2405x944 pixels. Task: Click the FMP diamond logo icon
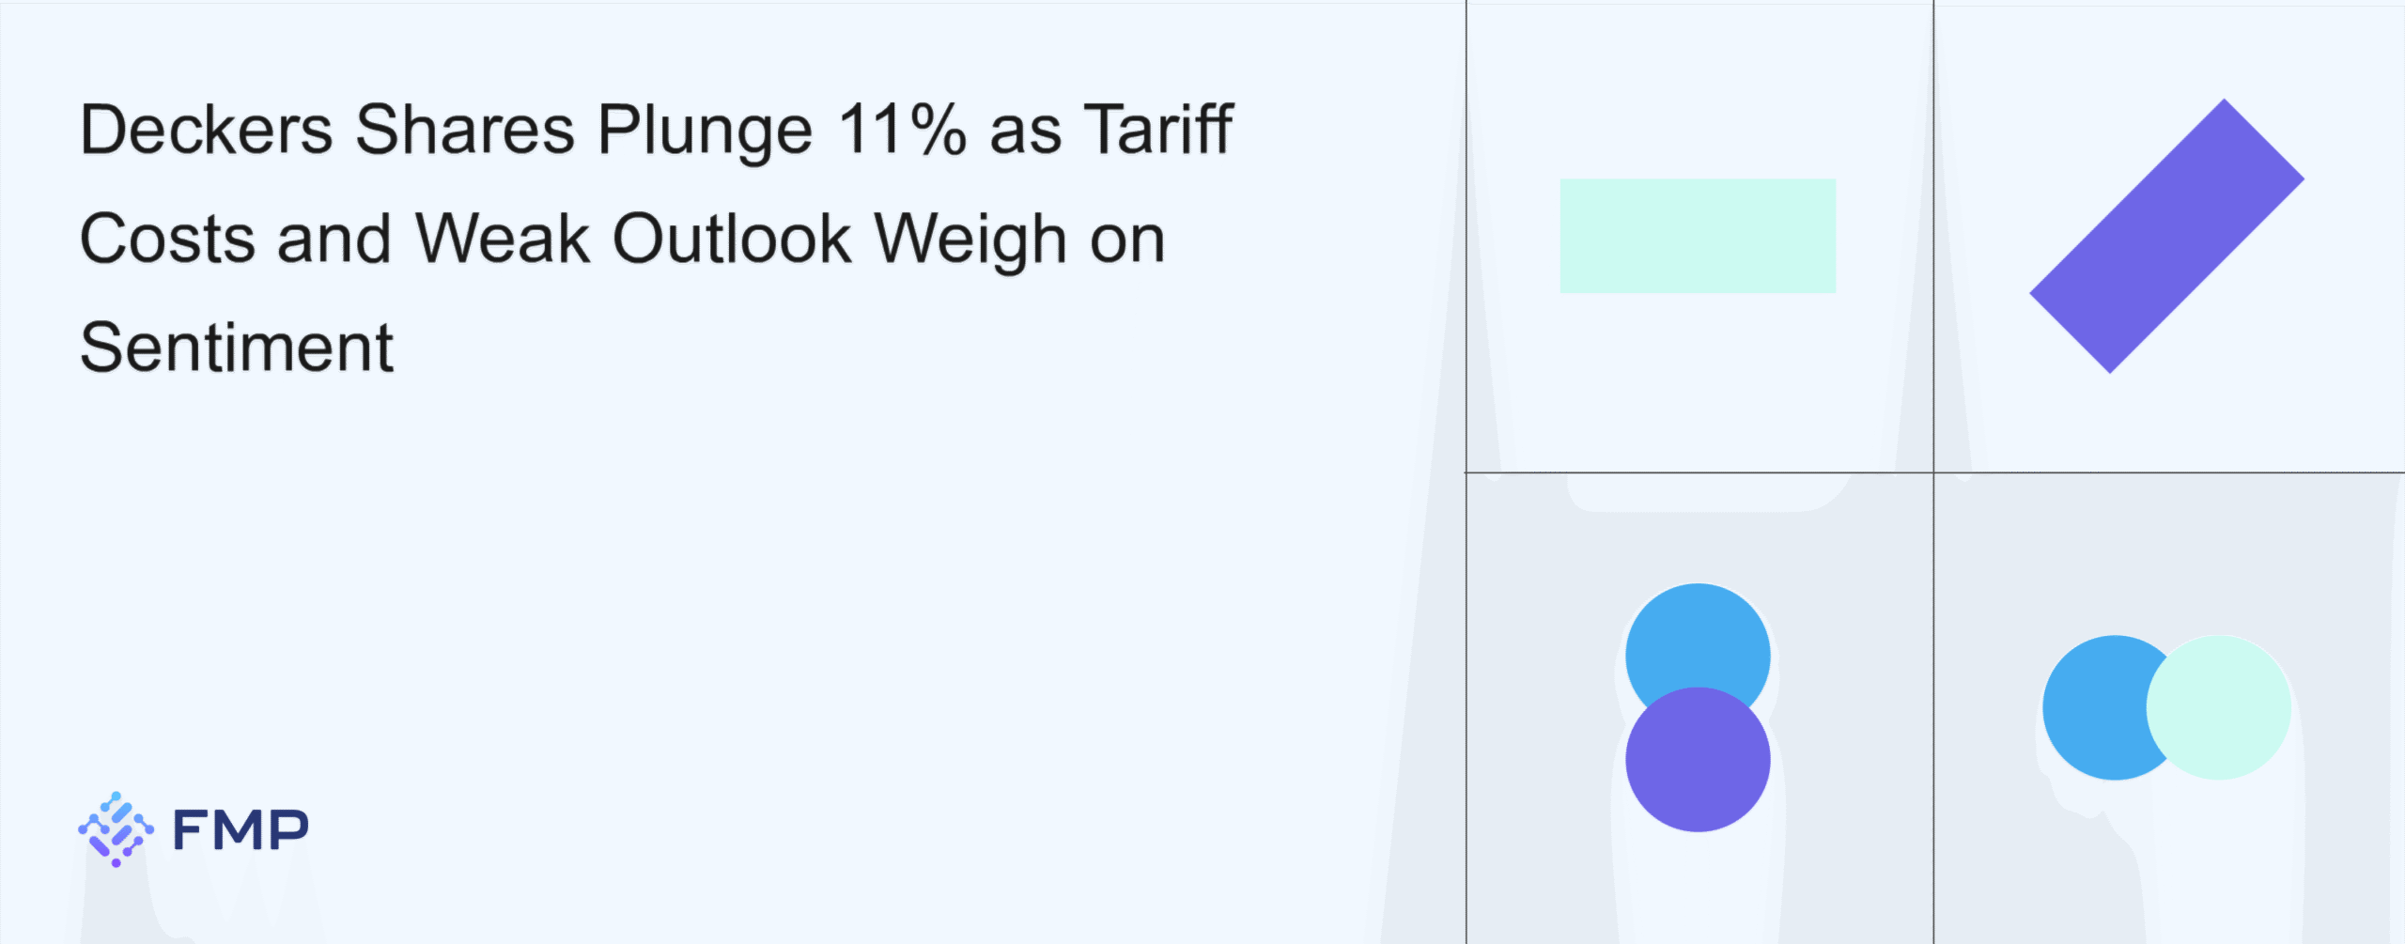(116, 828)
